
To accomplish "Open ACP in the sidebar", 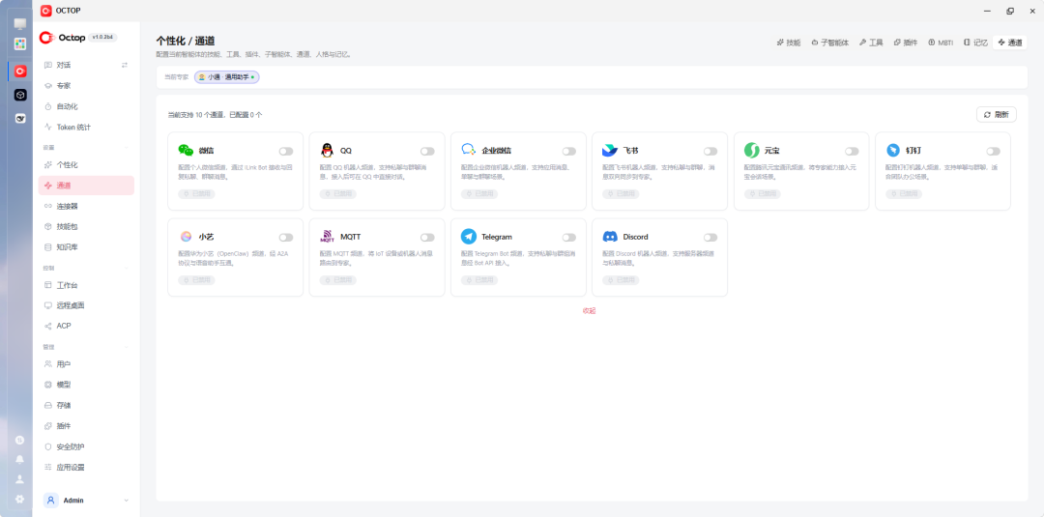I will click(x=86, y=326).
